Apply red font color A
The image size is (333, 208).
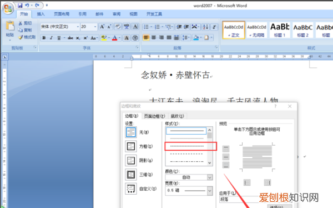coord(115,38)
